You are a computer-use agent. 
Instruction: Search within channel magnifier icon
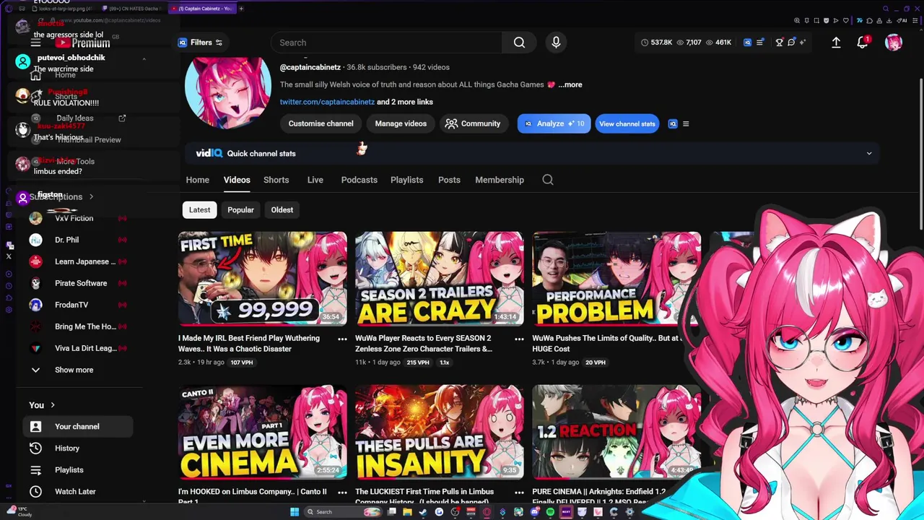pos(548,180)
